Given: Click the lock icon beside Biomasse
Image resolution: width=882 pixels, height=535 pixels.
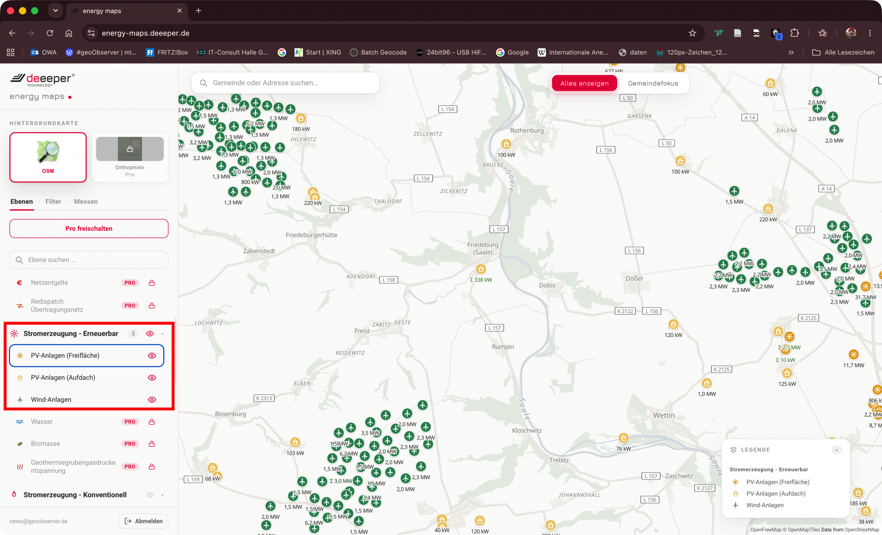Looking at the screenshot, I should [152, 444].
